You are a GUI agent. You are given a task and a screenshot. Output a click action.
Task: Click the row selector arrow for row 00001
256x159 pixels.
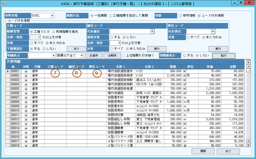(8, 71)
